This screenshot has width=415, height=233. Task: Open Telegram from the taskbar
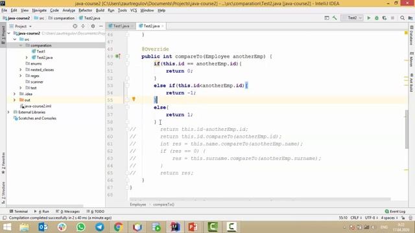tap(100, 227)
